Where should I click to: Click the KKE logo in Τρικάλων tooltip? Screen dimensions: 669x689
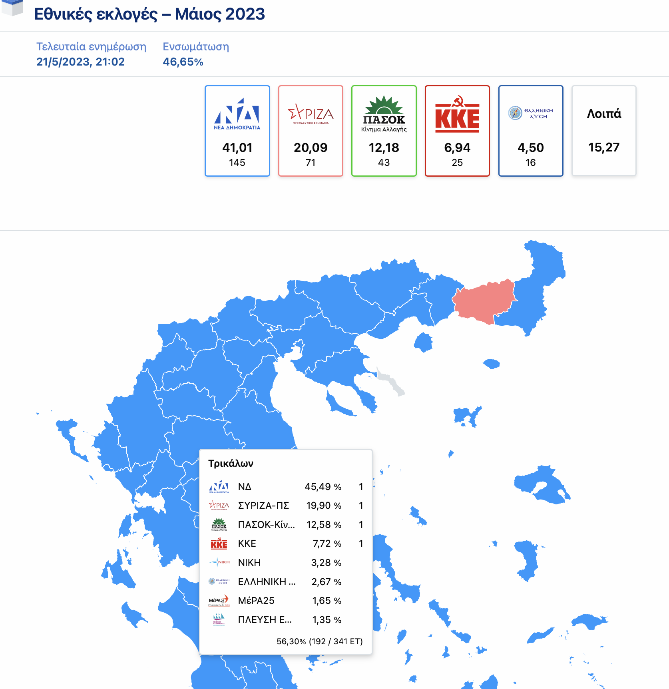pyautogui.click(x=219, y=544)
